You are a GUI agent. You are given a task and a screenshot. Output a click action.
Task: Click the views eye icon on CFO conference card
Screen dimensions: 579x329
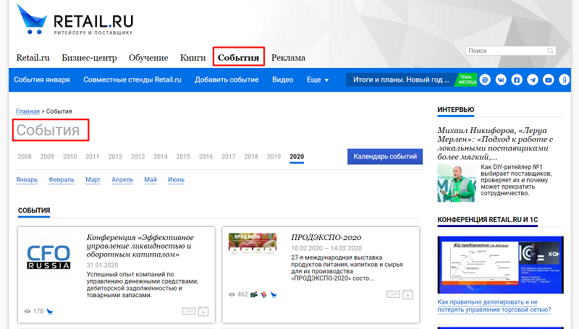point(28,312)
